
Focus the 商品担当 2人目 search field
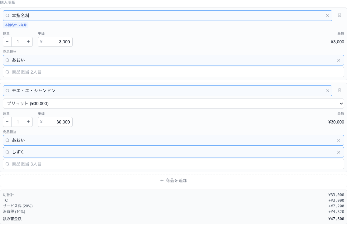coord(173,72)
